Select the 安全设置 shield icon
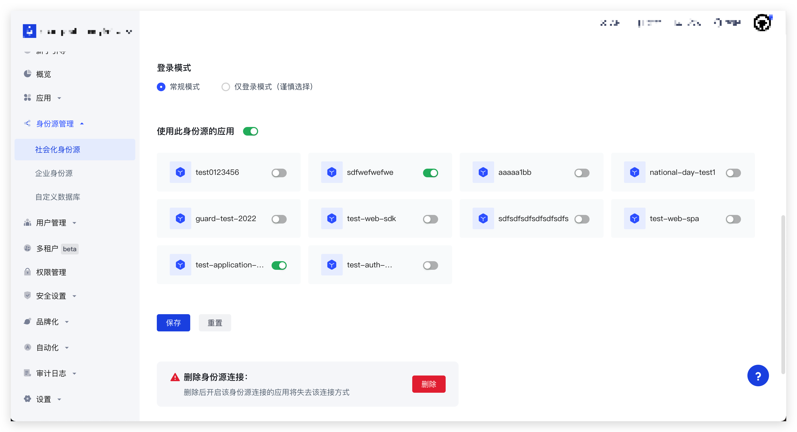 tap(27, 296)
